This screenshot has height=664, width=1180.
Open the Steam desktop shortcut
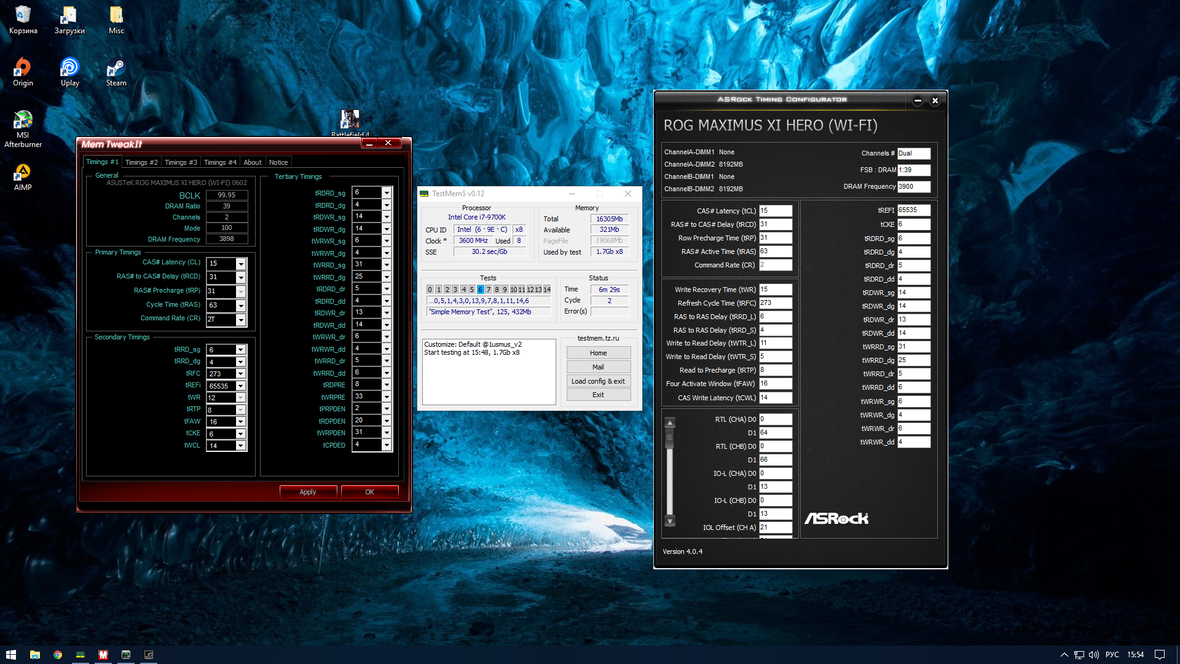click(x=116, y=71)
